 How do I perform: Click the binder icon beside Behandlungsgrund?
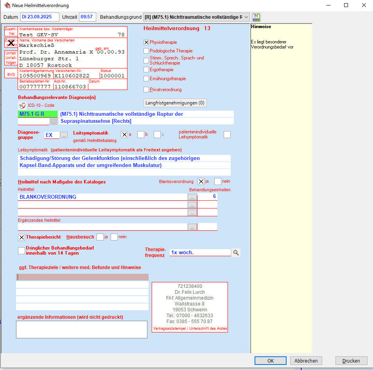(256, 17)
